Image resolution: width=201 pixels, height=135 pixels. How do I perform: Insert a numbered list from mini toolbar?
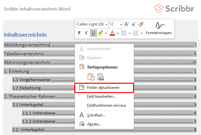coord(136,33)
